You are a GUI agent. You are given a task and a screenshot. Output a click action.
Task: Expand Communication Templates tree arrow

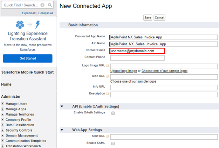[2, 141]
